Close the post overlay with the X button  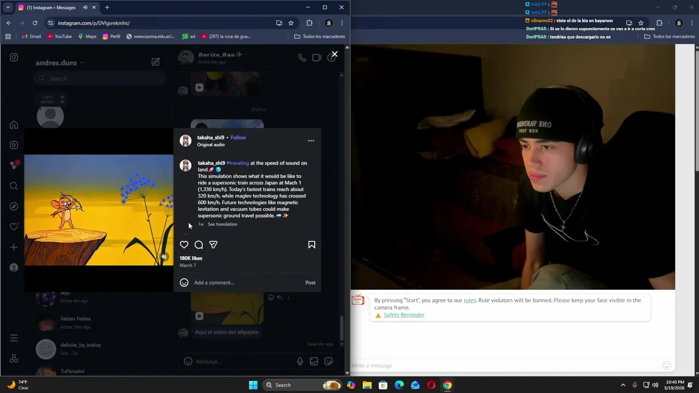334,54
